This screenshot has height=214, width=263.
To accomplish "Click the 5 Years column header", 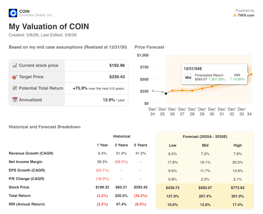I will pos(140,145).
